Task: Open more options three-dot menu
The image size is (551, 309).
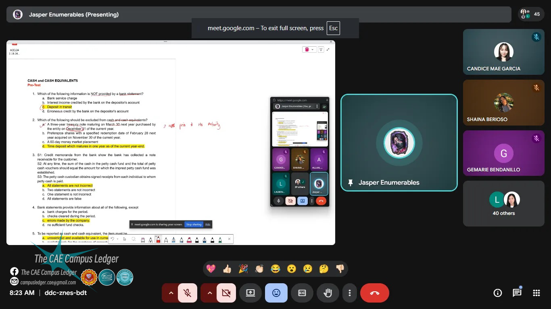Action: [x=350, y=293]
